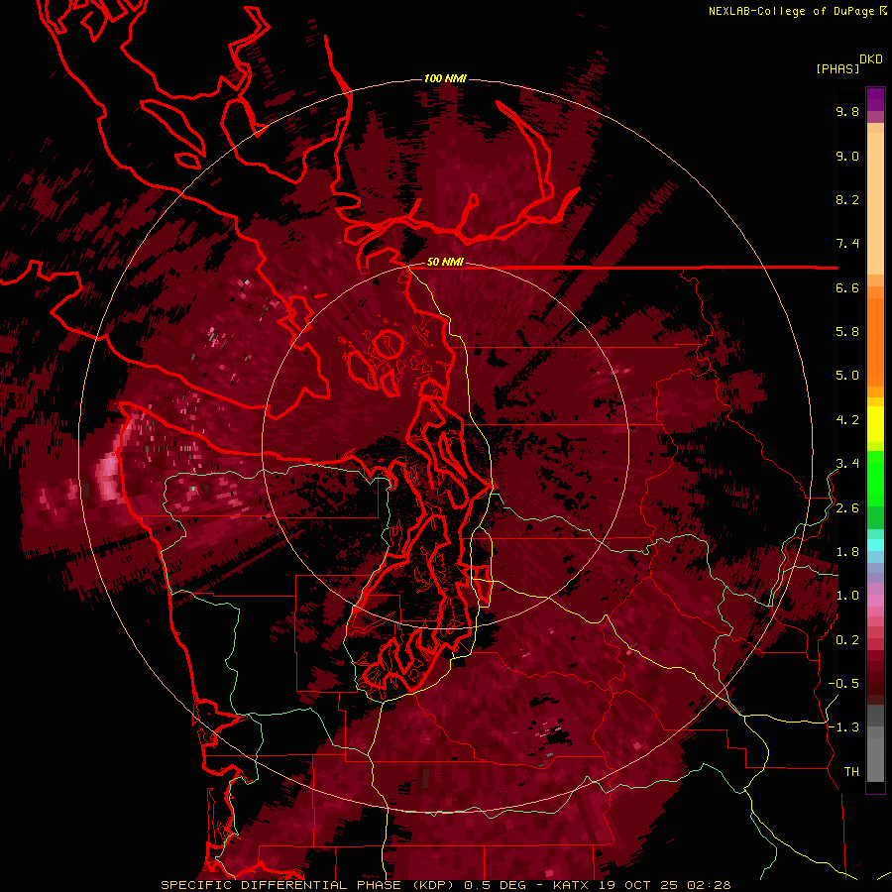Pick the 5.0 legend value
This screenshot has height=892, width=892.
pyautogui.click(x=847, y=376)
